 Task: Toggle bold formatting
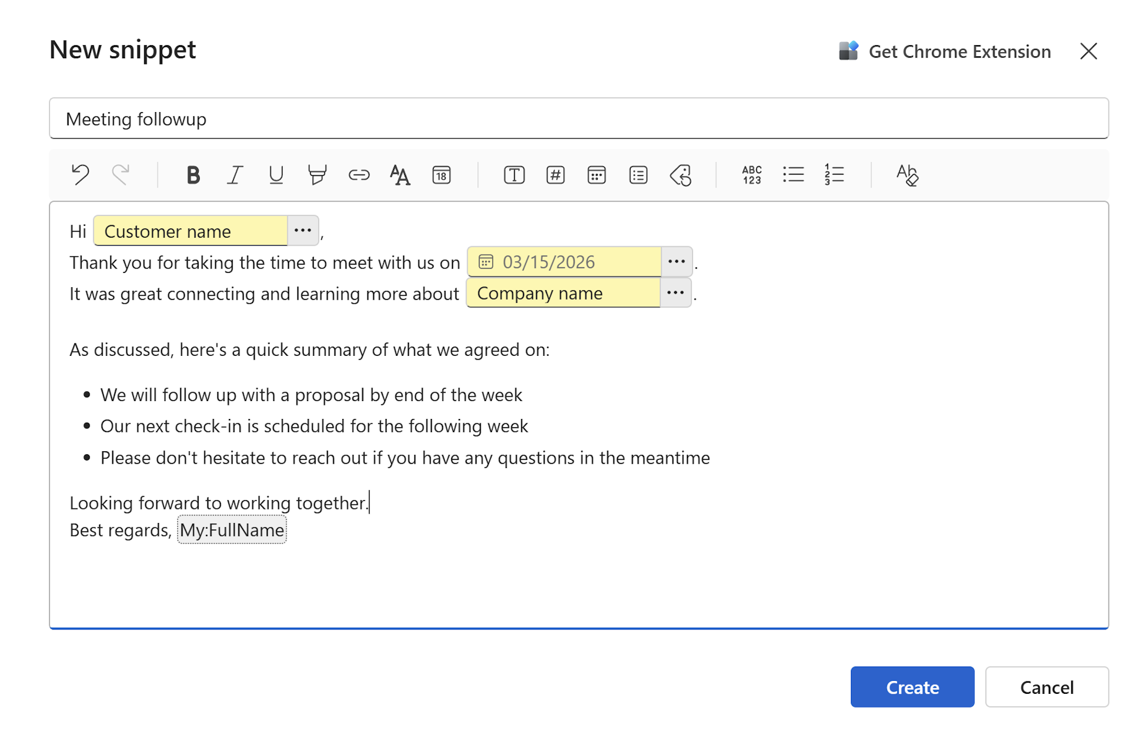pos(193,175)
